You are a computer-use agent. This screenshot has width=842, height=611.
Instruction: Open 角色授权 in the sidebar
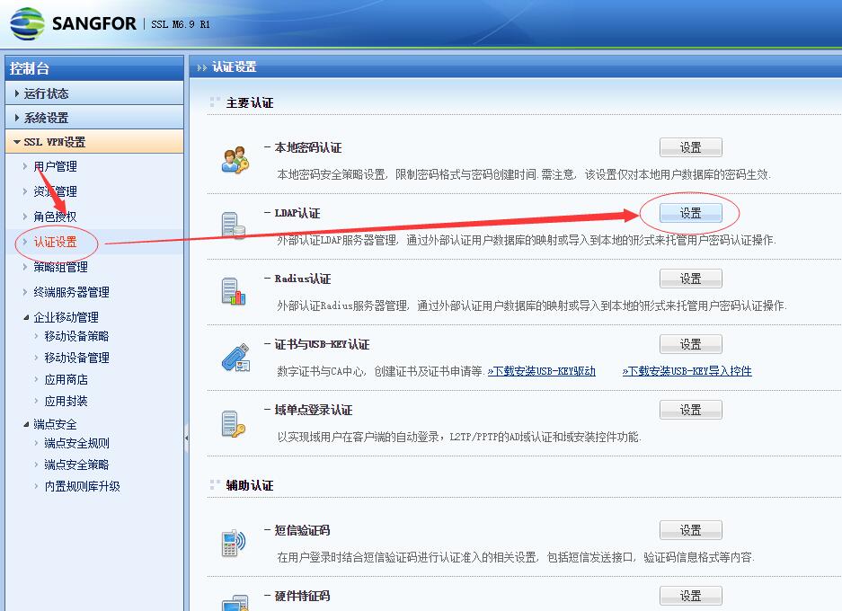pyautogui.click(x=56, y=217)
